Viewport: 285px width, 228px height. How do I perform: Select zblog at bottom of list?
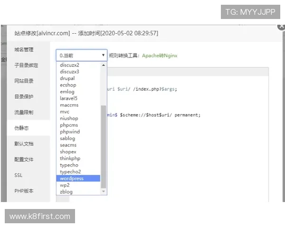[66, 192]
